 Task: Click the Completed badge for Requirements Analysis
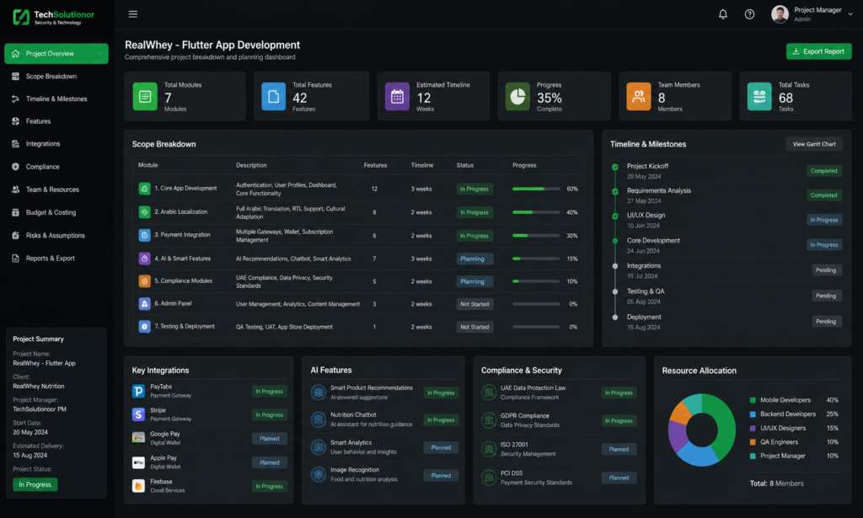coord(823,195)
